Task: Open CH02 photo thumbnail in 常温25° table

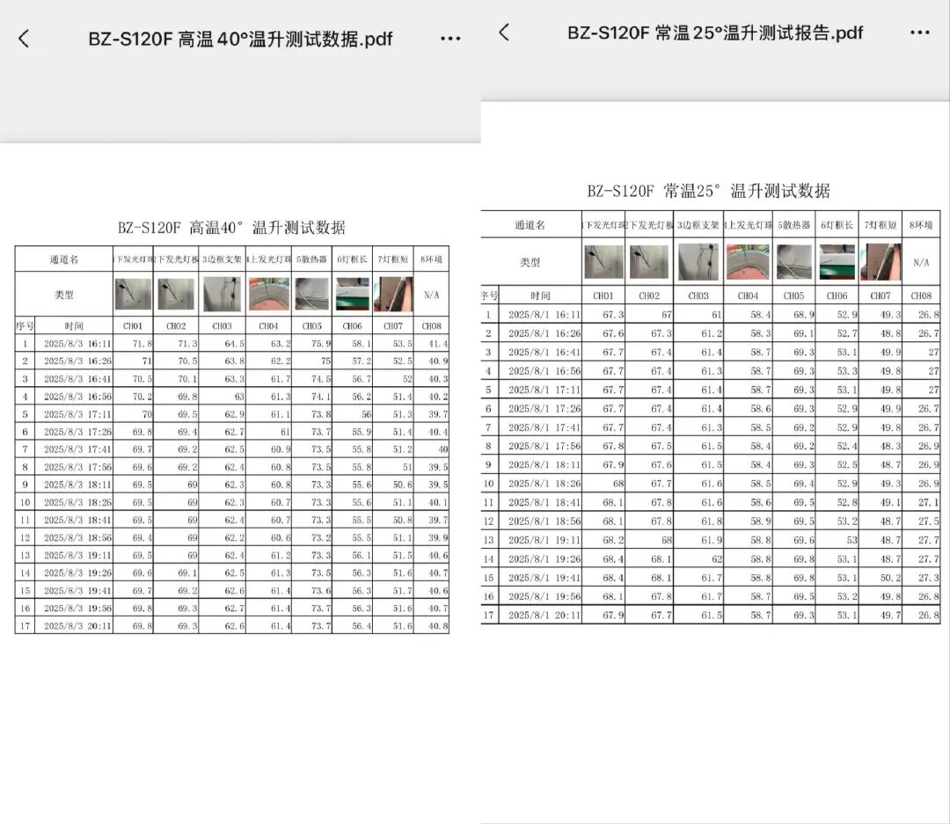Action: (649, 262)
